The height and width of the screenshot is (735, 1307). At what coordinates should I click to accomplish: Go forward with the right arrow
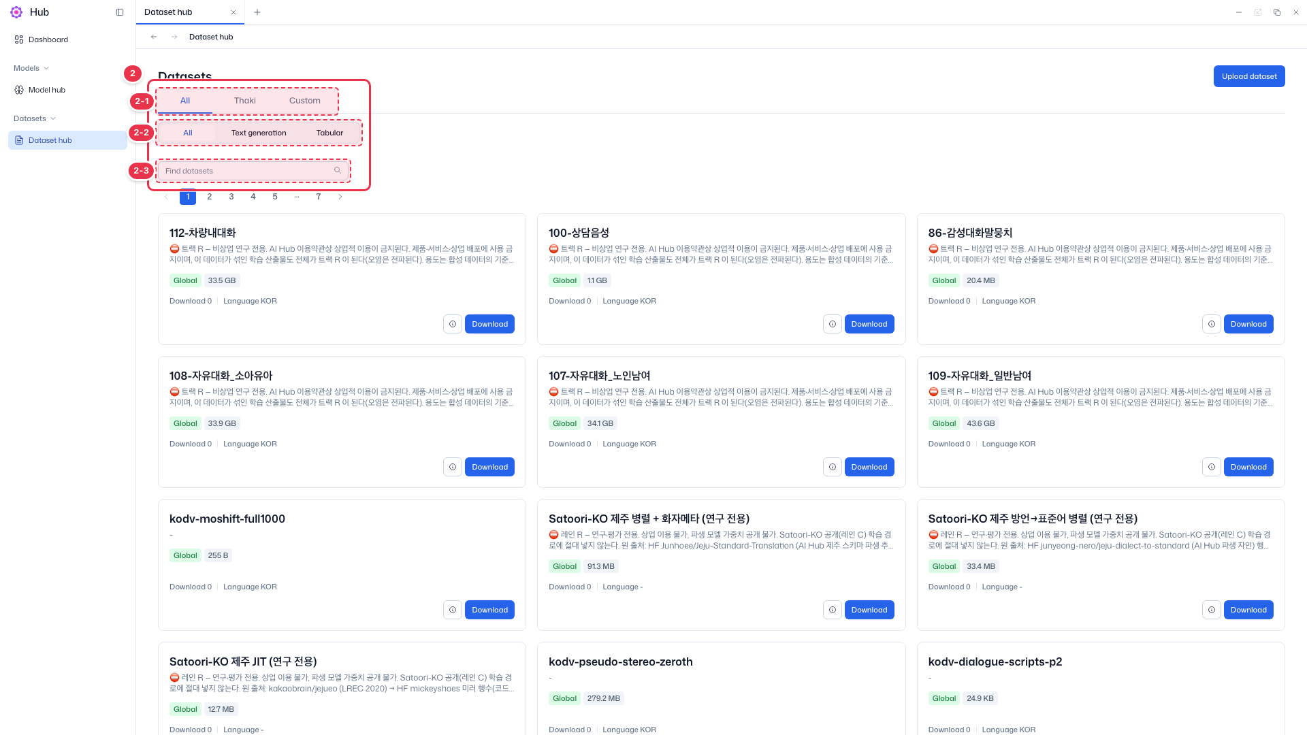point(174,37)
